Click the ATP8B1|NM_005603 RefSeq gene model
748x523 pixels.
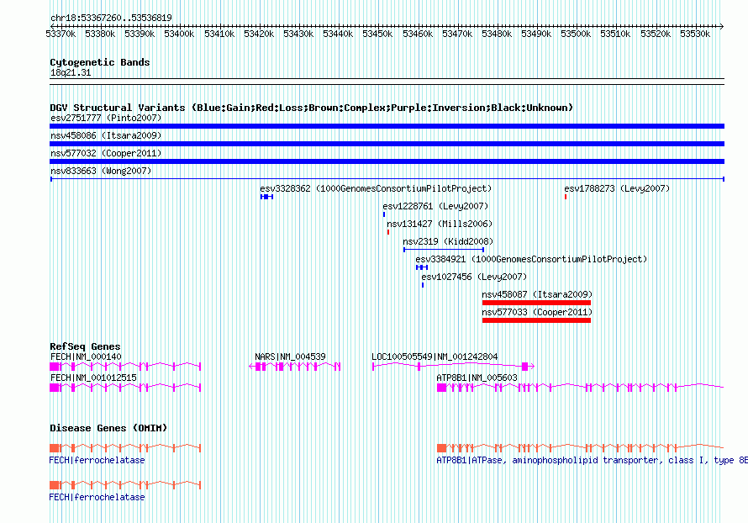tap(581, 388)
